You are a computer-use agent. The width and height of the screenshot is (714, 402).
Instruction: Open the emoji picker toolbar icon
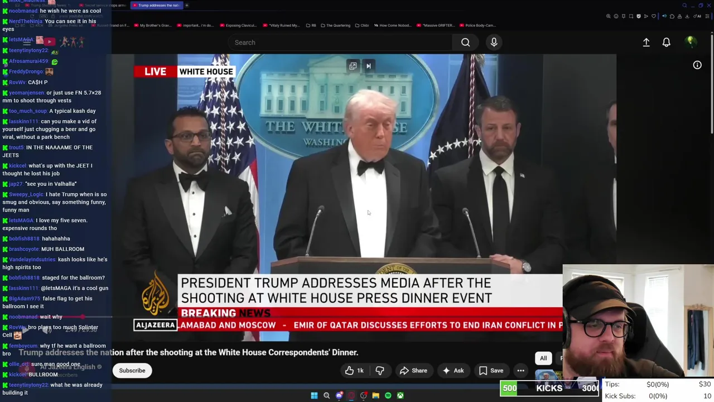(616, 16)
